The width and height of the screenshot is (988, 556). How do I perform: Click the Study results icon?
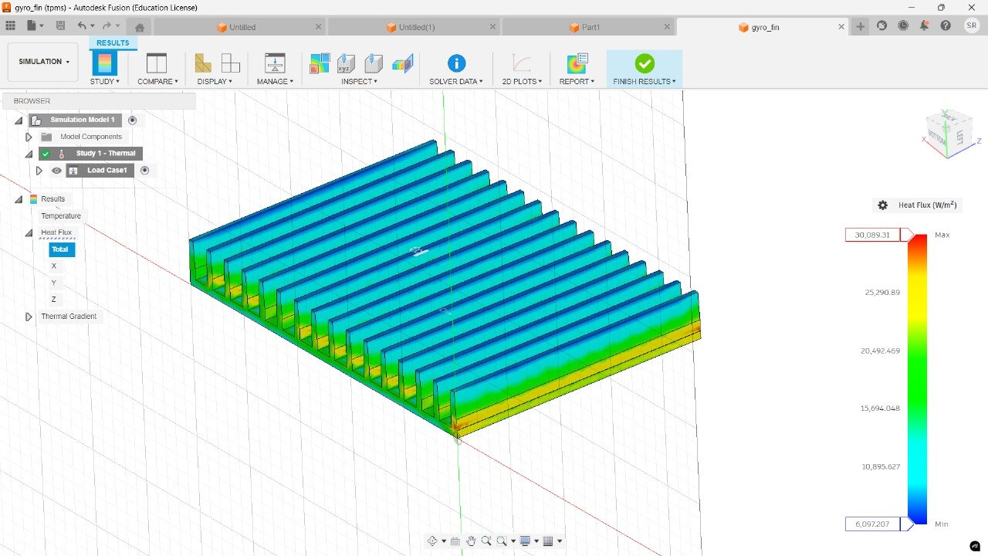pos(104,63)
